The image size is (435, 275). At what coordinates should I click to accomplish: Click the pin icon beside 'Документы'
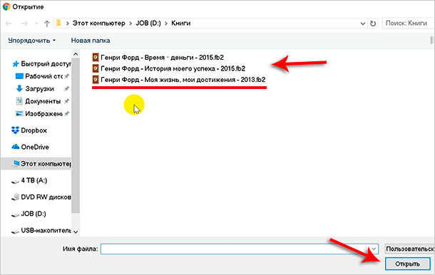pyautogui.click(x=66, y=101)
